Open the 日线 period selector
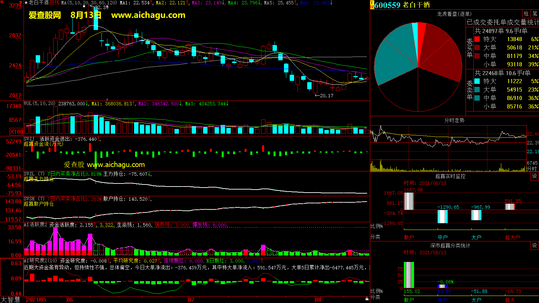 (54, 3)
